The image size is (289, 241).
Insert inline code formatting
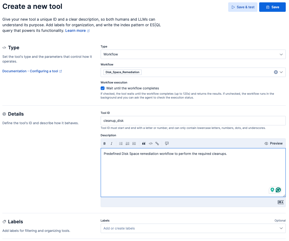pos(151,144)
